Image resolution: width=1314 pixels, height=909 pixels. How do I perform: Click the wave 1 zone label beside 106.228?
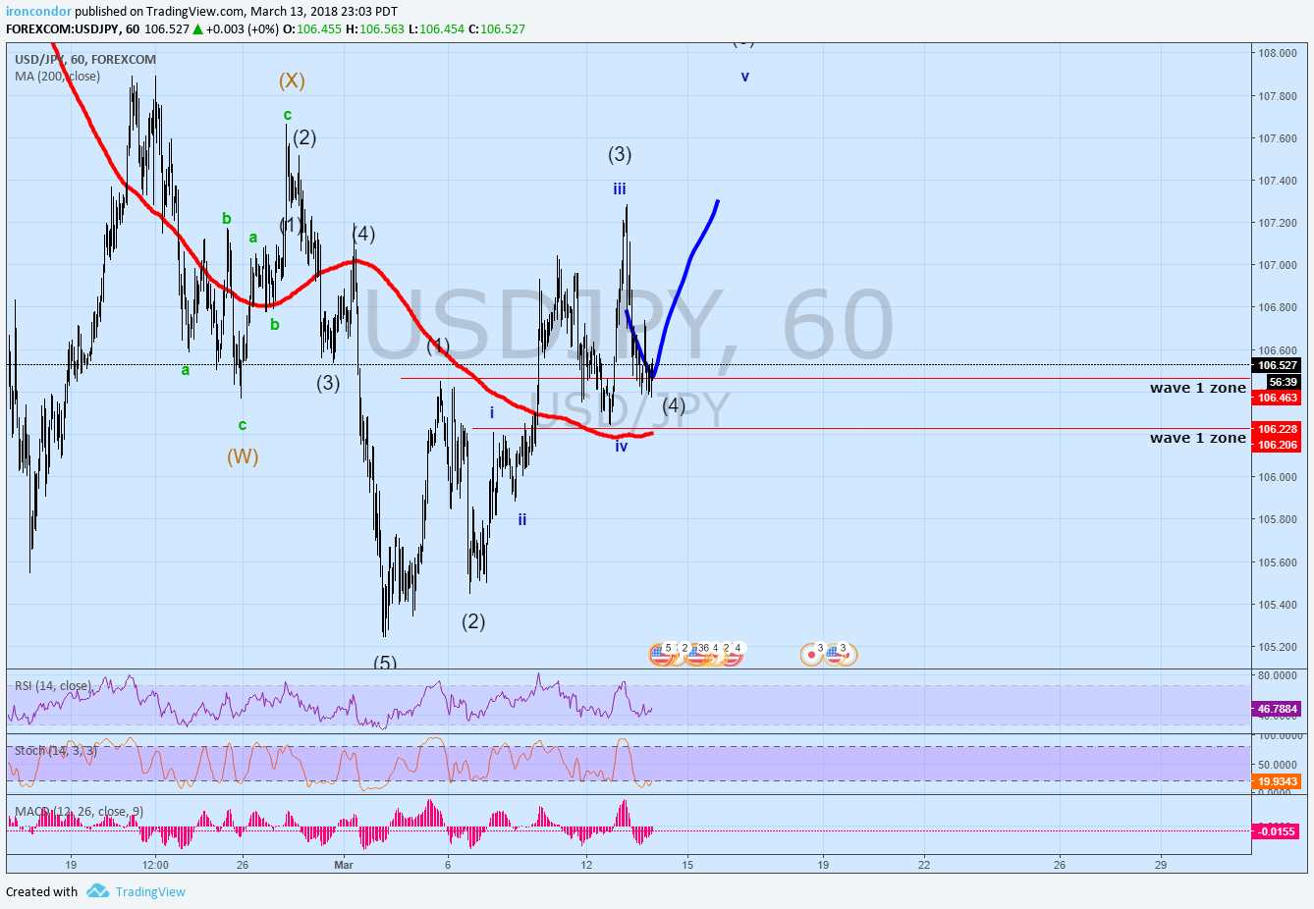[x=1198, y=438]
